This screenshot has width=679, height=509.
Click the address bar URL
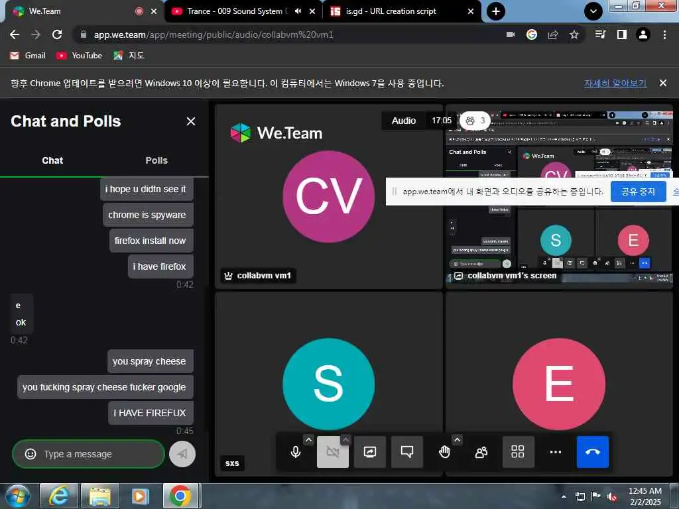pyautogui.click(x=214, y=34)
